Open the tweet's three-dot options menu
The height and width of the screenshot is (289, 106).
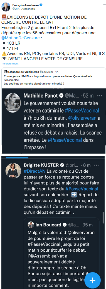[102, 5]
